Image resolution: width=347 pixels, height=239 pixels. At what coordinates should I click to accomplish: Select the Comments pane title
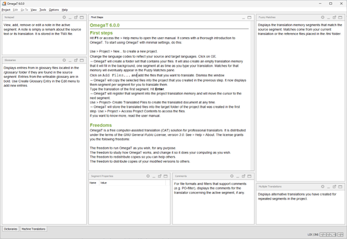click(x=181, y=176)
